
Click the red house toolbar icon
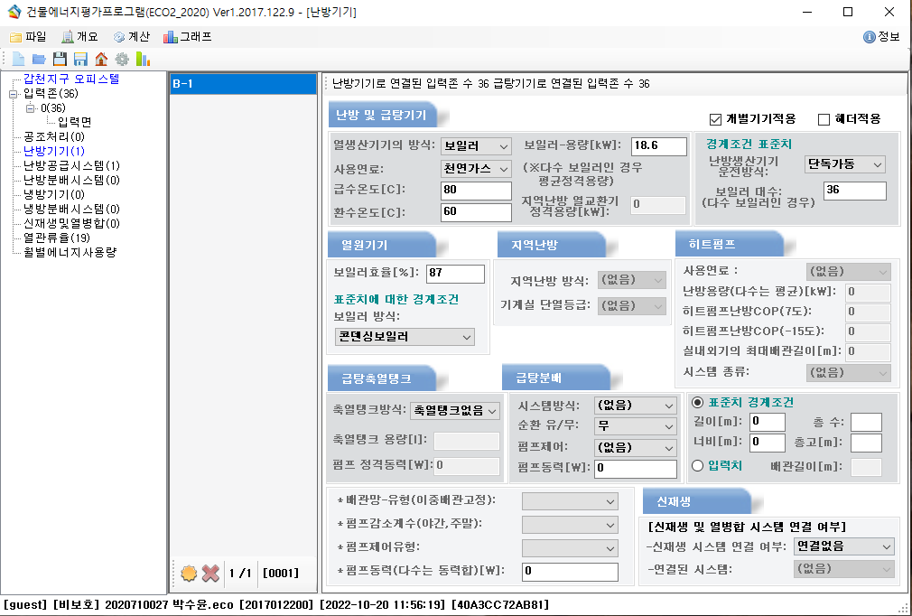(x=101, y=59)
